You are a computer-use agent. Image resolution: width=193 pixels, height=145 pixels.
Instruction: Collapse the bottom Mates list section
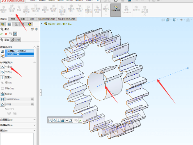click(34, 131)
